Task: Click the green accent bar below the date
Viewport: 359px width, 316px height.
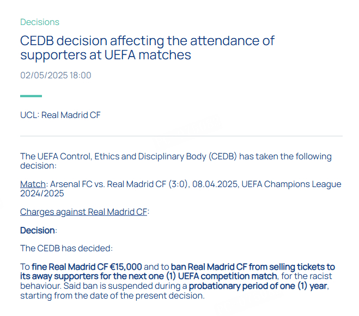Action: pos(31,96)
